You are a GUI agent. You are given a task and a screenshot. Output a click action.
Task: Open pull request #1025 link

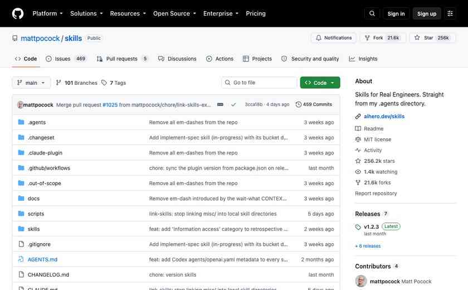point(110,105)
